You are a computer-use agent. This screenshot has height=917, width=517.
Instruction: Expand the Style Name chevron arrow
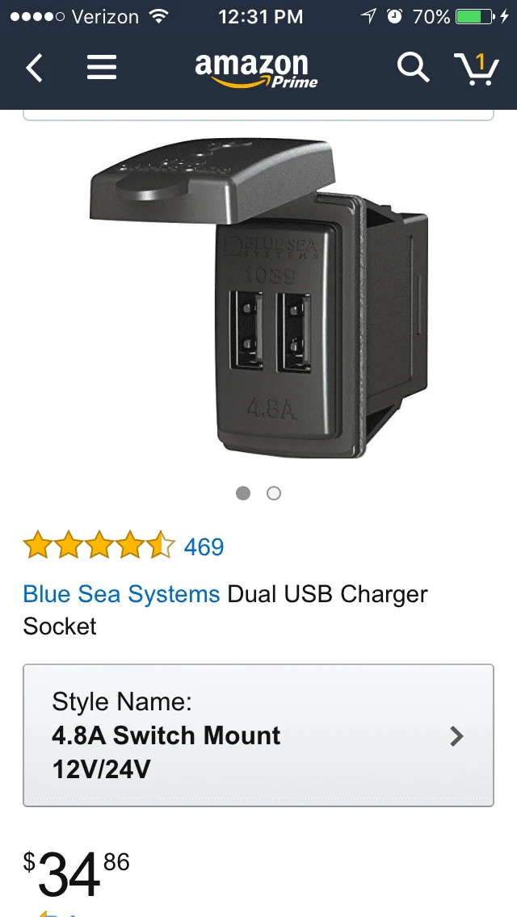(x=456, y=736)
